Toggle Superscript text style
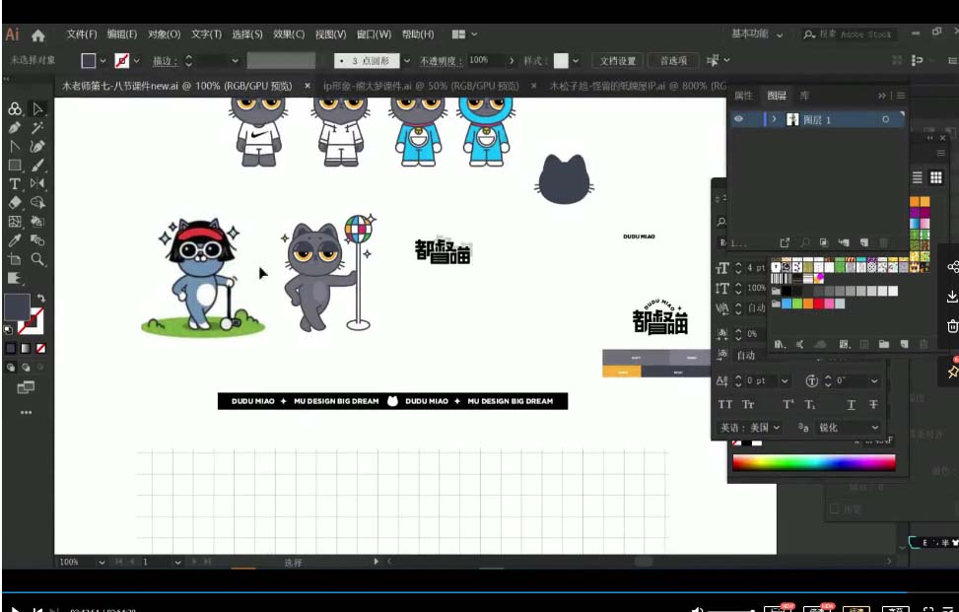 (x=788, y=405)
